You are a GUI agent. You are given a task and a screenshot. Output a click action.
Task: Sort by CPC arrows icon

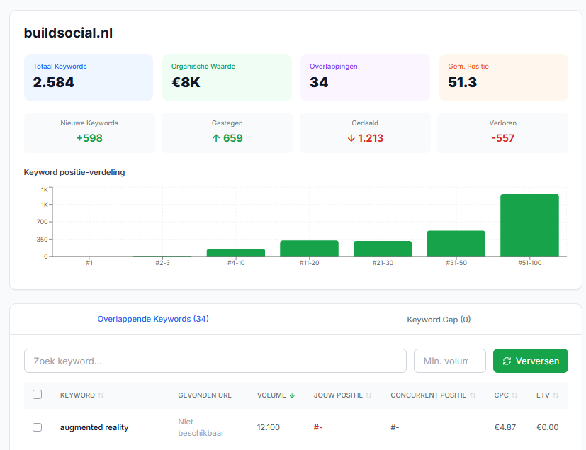[514, 395]
